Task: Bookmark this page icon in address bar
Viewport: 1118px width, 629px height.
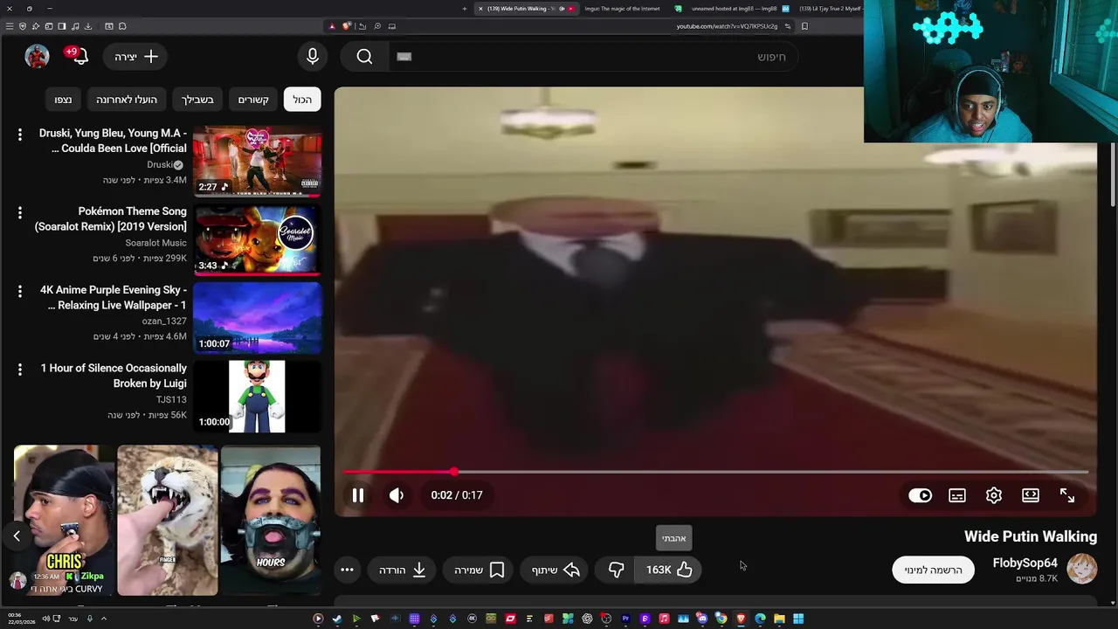Action: pos(804,26)
